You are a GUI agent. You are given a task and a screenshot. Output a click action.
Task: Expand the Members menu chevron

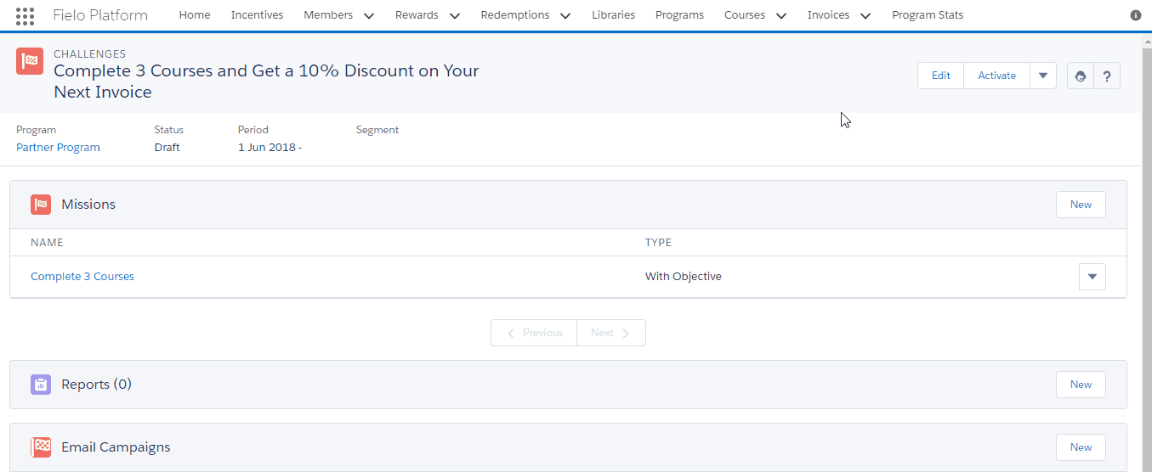[368, 15]
